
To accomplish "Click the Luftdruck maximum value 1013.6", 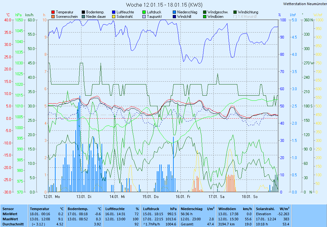I will 171,219.
